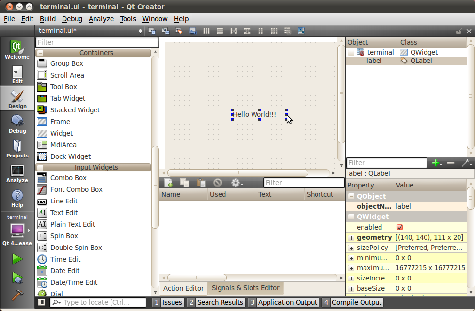Build the project with the hammer icon
475x311 pixels.
click(17, 295)
